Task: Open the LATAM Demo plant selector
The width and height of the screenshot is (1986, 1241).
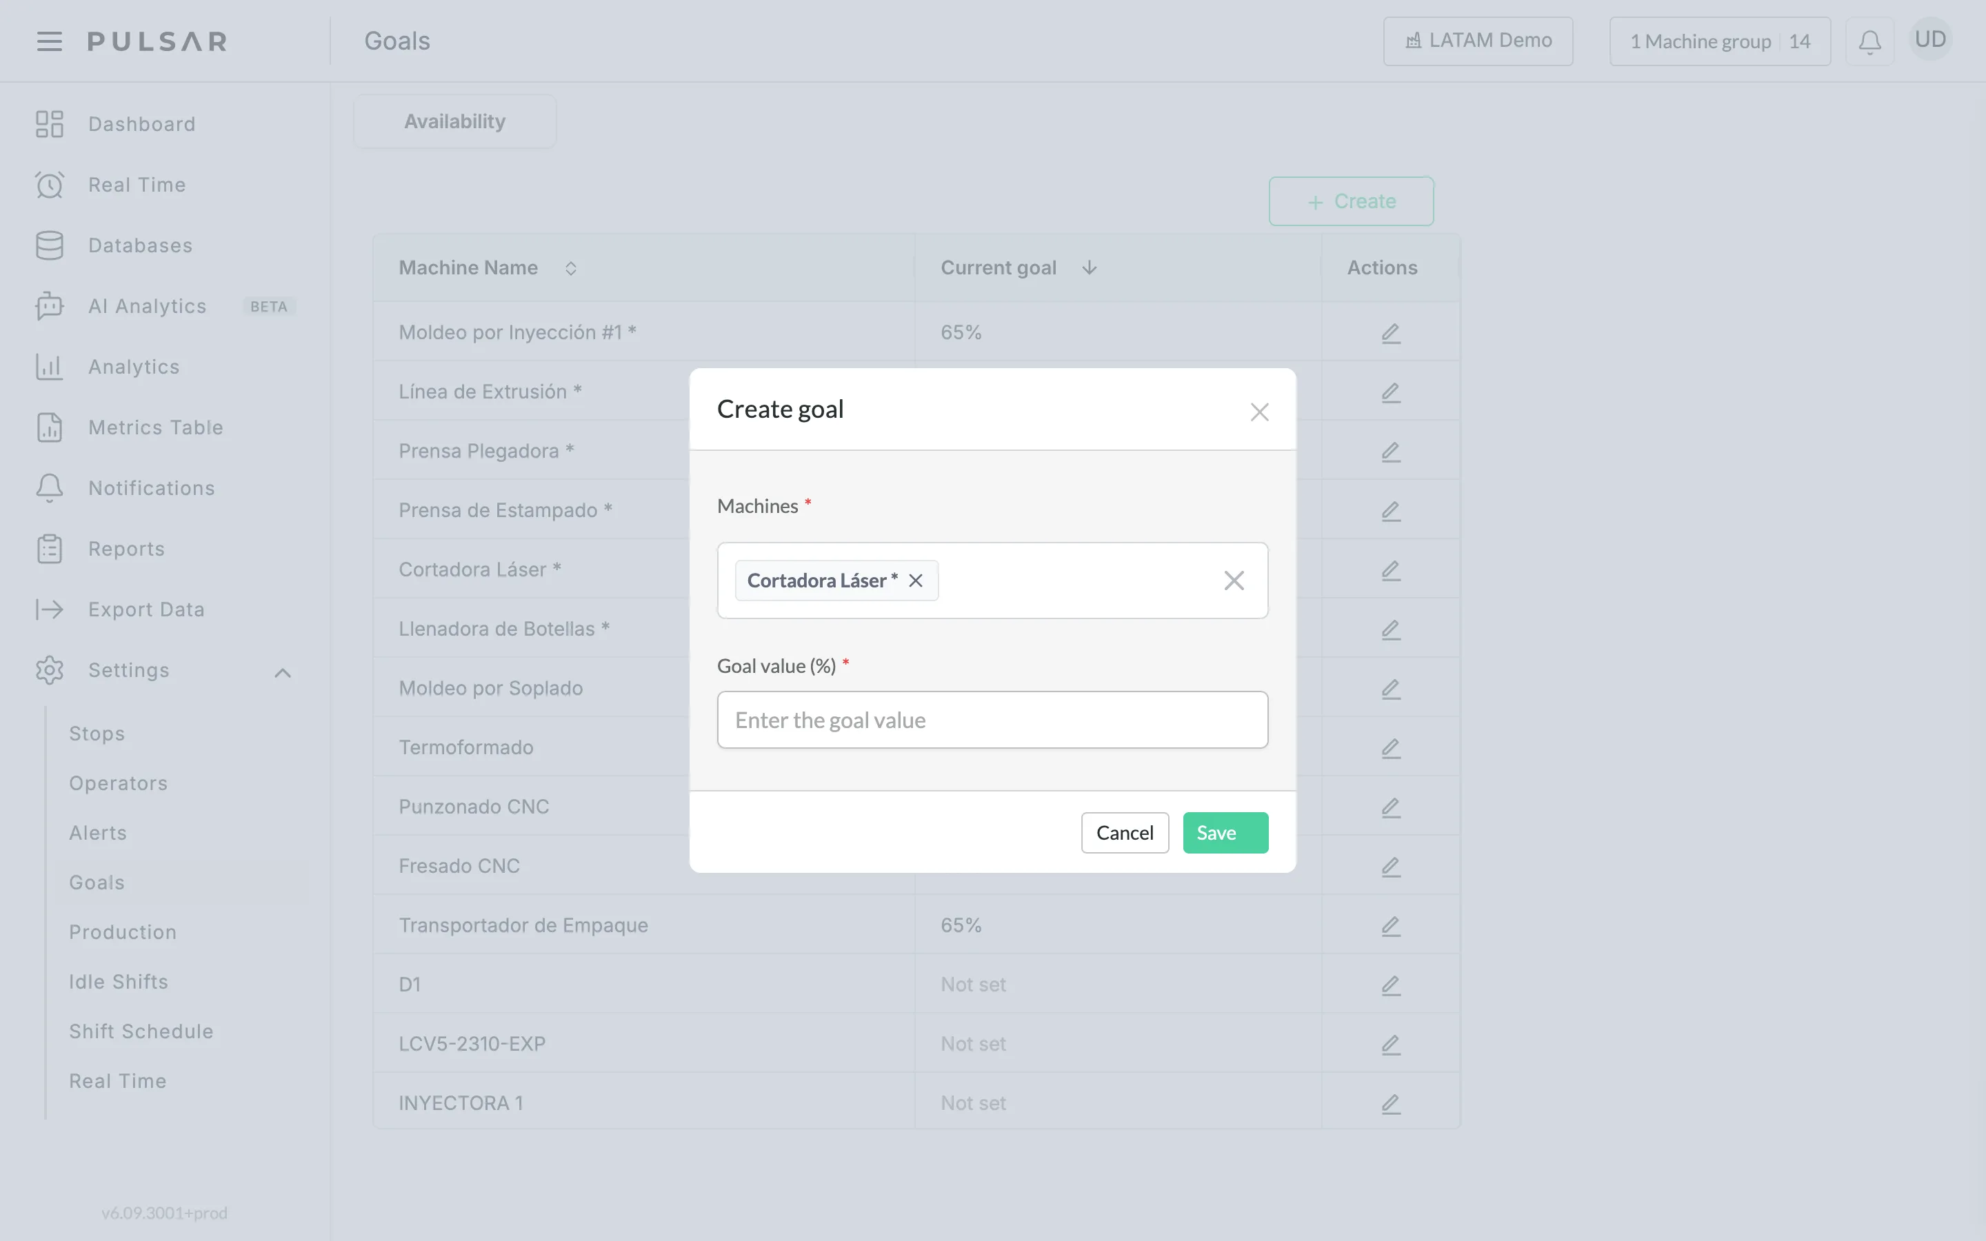Action: click(1477, 41)
